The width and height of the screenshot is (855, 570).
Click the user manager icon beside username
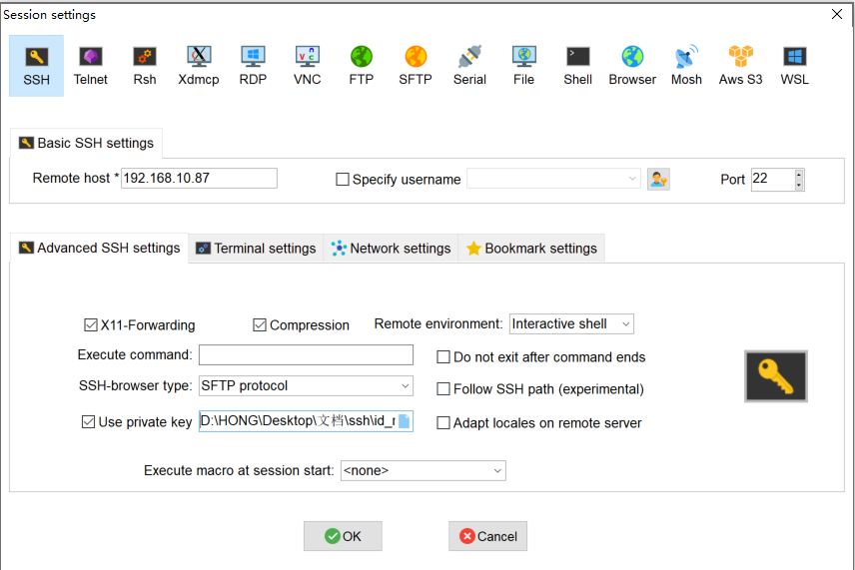tap(658, 179)
